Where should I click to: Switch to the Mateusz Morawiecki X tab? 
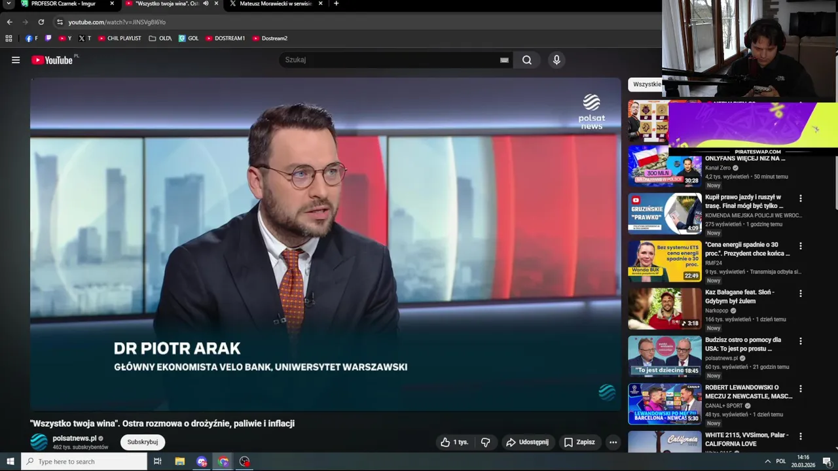276,4
